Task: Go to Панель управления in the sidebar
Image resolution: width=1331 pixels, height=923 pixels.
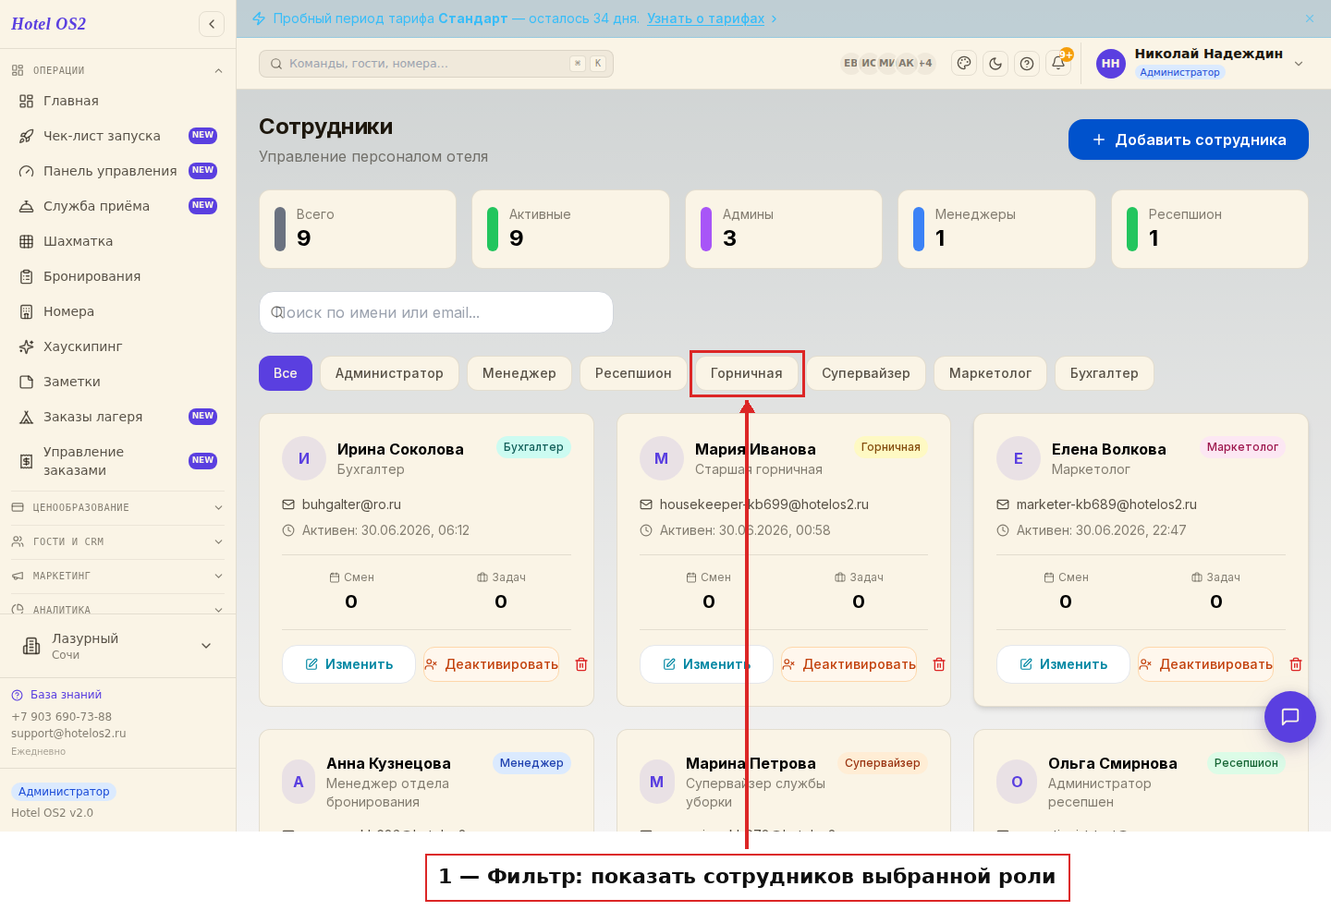Action: coord(118,171)
